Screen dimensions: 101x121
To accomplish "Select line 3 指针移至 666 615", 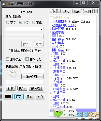I will tap(73, 29).
